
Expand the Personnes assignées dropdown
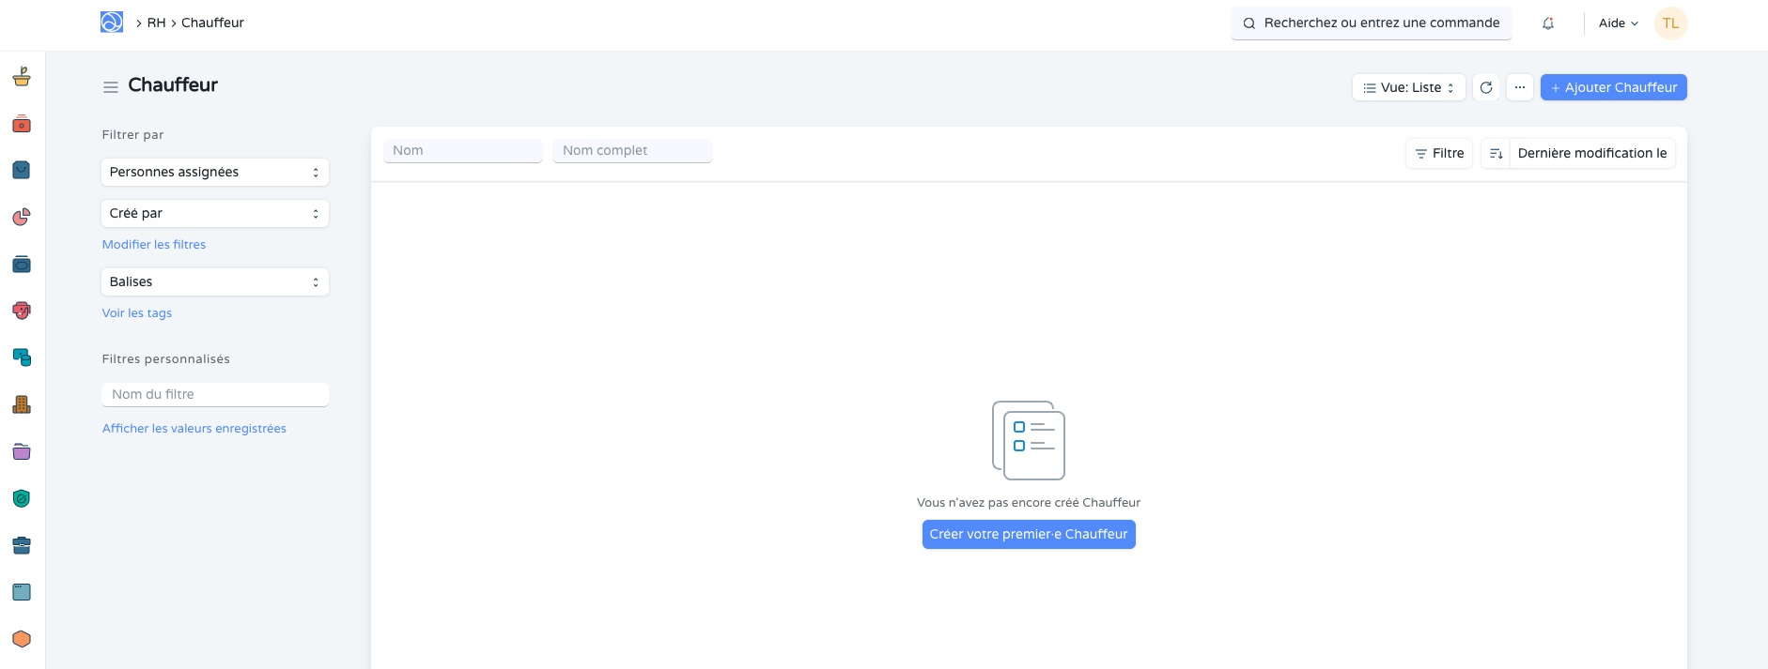215,172
